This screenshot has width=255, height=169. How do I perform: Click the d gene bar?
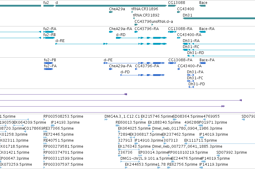click(111, 6)
